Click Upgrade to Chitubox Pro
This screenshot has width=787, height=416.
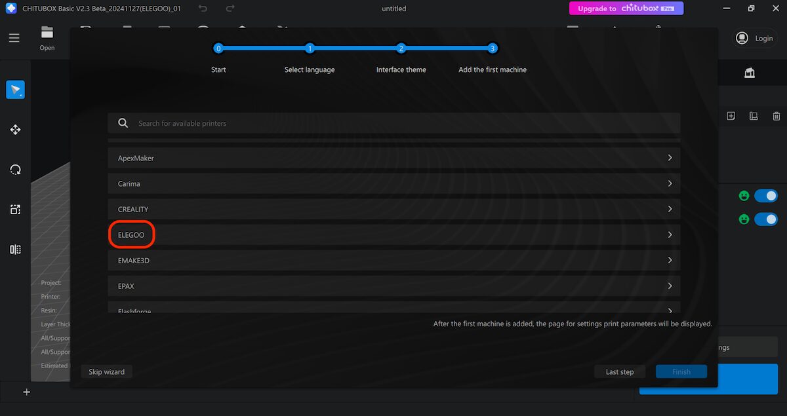pyautogui.click(x=626, y=9)
